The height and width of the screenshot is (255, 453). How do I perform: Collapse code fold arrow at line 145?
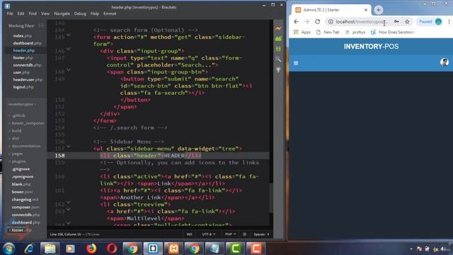coord(69,35)
